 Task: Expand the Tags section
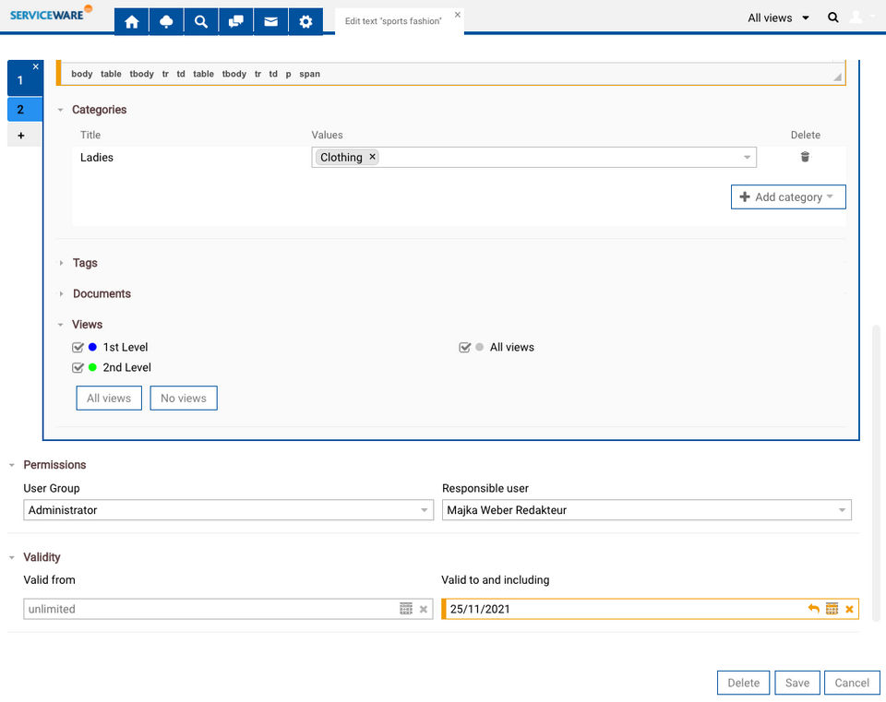click(x=85, y=263)
